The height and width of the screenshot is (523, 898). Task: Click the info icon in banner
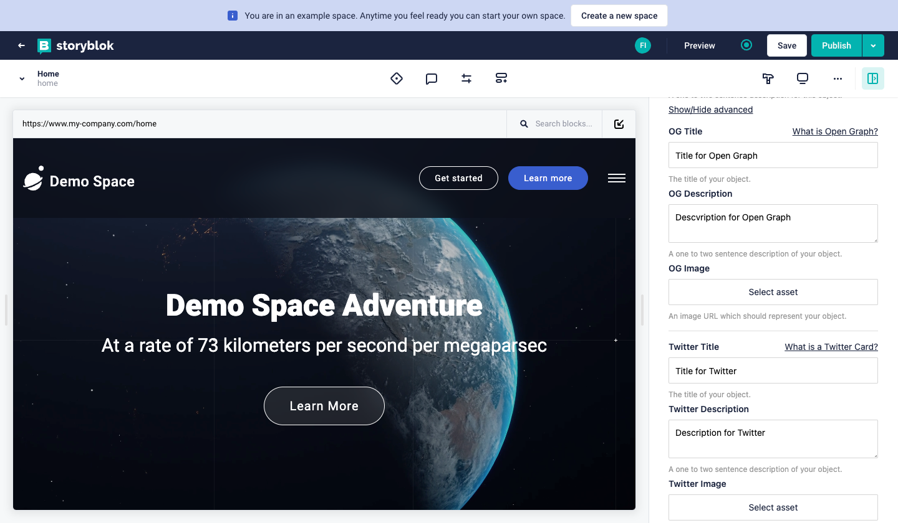coord(233,16)
